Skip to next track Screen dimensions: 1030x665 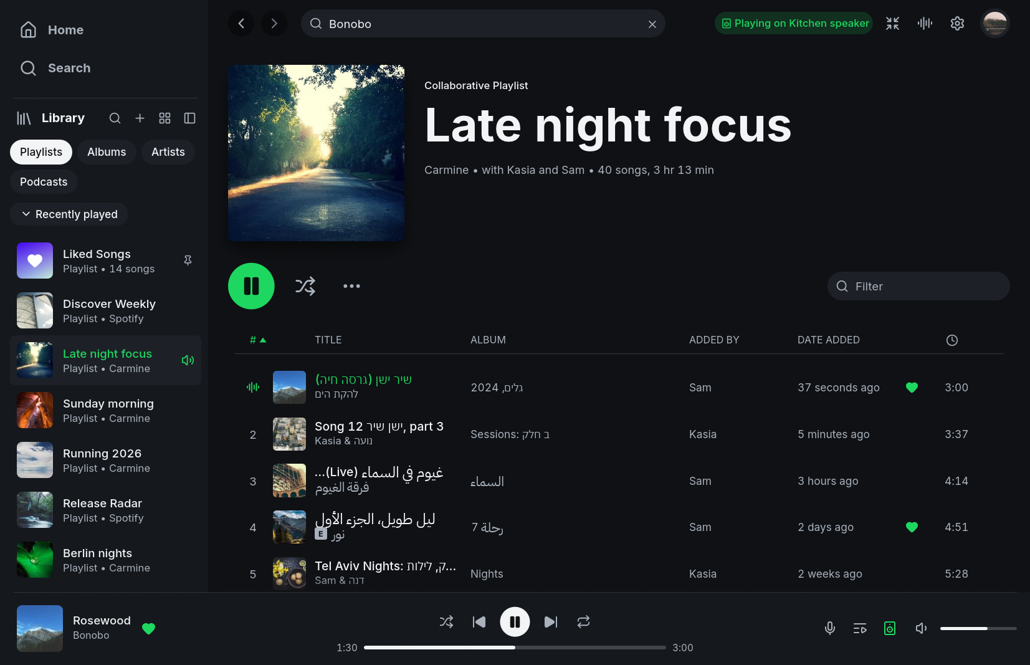point(551,622)
